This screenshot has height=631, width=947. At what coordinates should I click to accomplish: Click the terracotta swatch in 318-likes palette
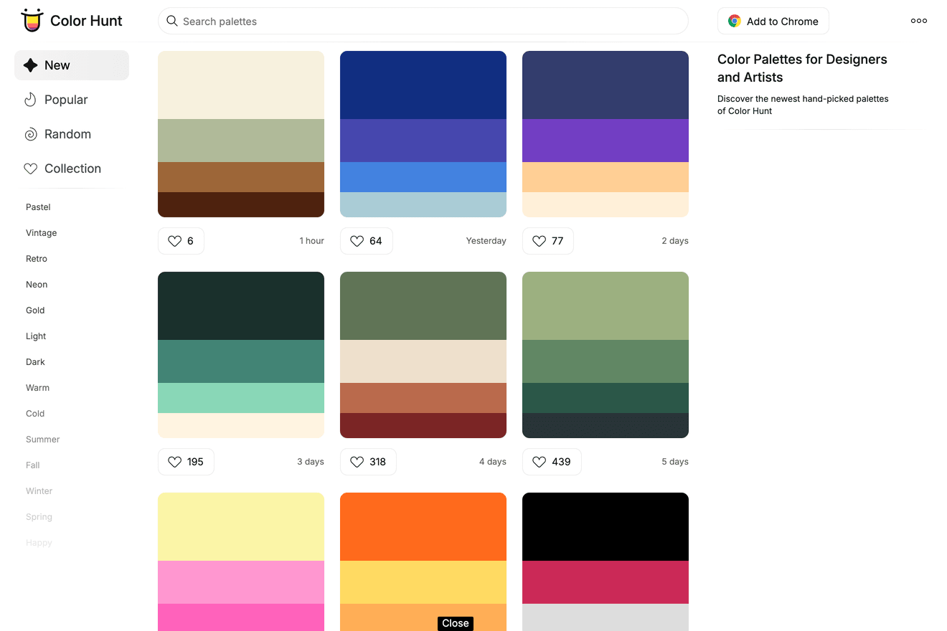point(423,398)
